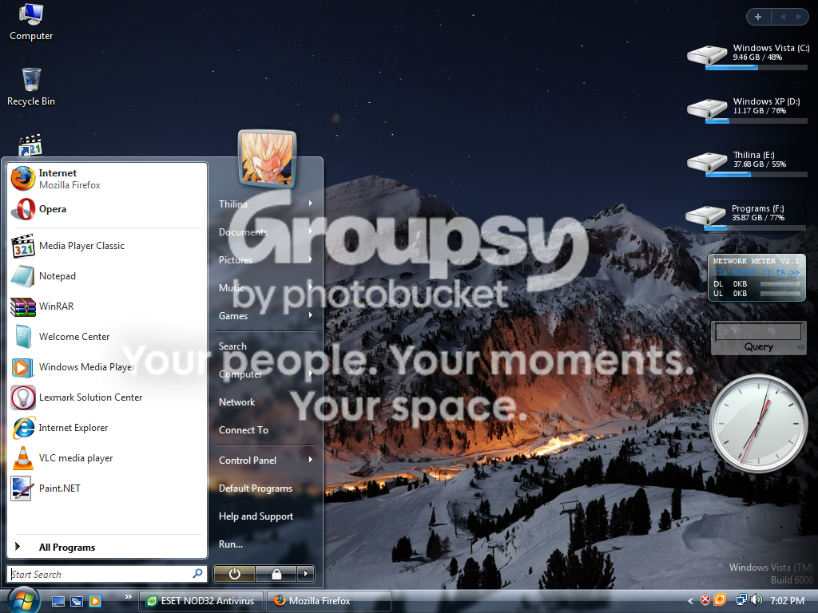This screenshot has width=818, height=613.
Task: Click the Programs (F:) drive gadget
Action: pos(746,216)
